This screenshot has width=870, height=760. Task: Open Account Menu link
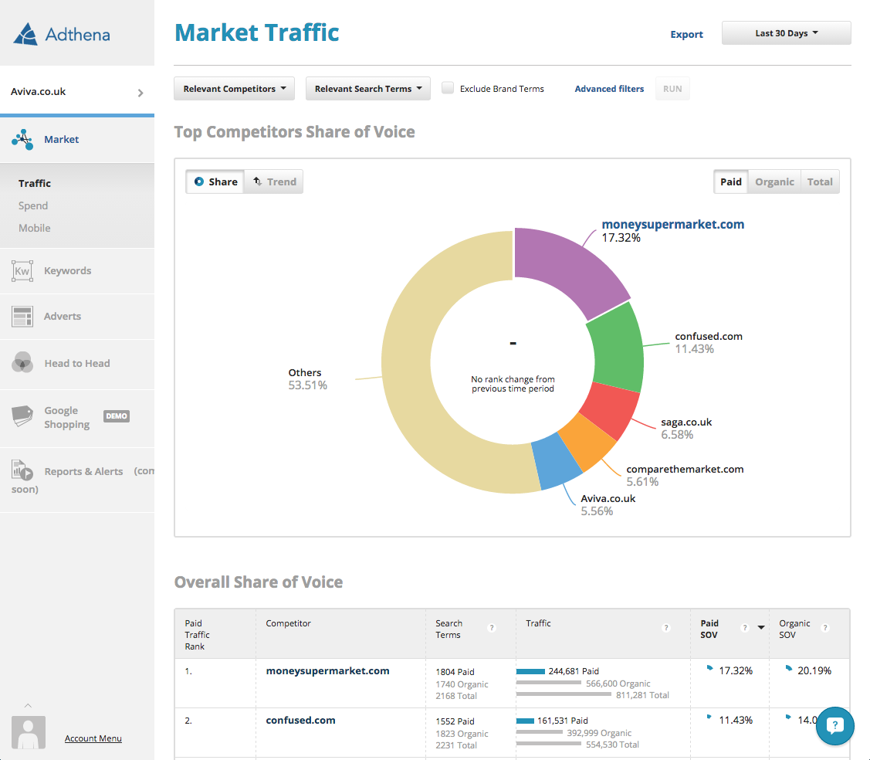click(93, 738)
